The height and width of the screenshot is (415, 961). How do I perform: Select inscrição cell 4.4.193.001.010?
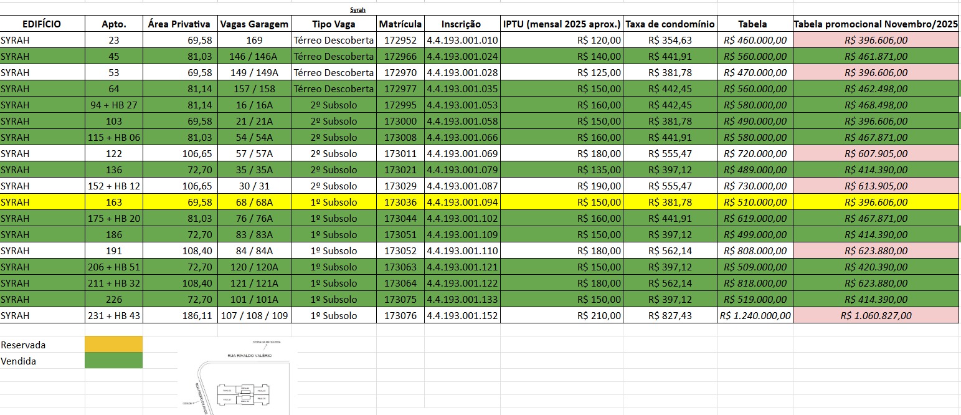[462, 41]
